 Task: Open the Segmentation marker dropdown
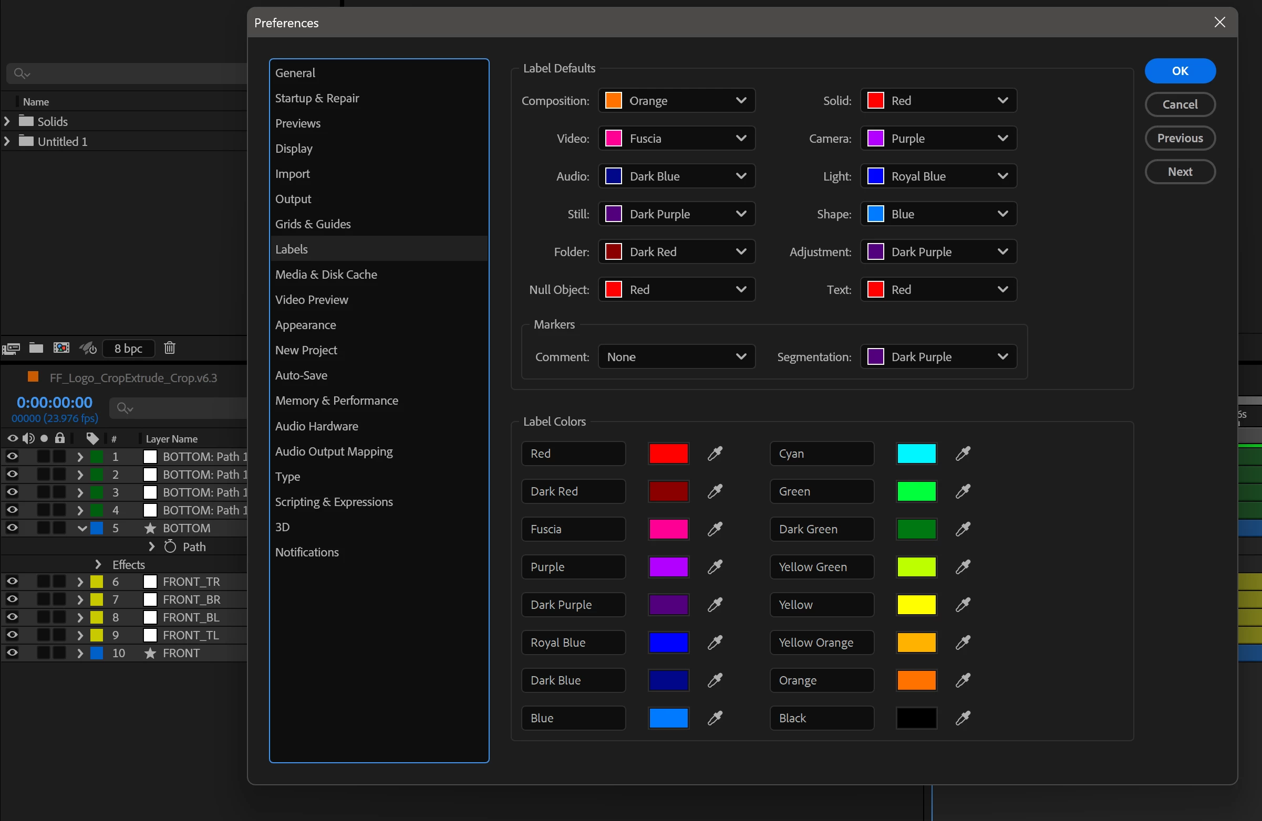tap(938, 357)
